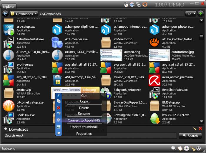The width and height of the screenshot is (206, 153).
Task: Click the broom clear icon in search panel
Action: tap(195, 129)
